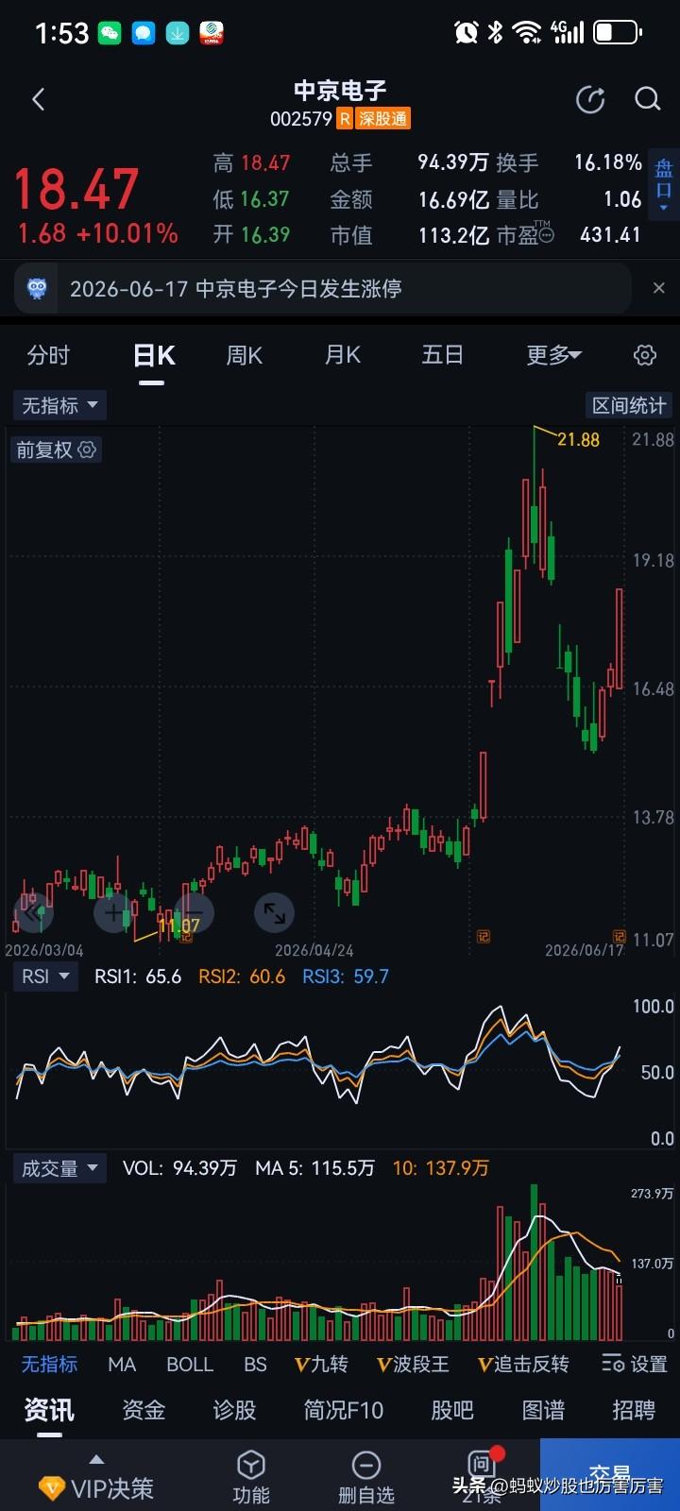Tap alarm clock icon in status bar
The width and height of the screenshot is (680, 1511).
tap(466, 33)
